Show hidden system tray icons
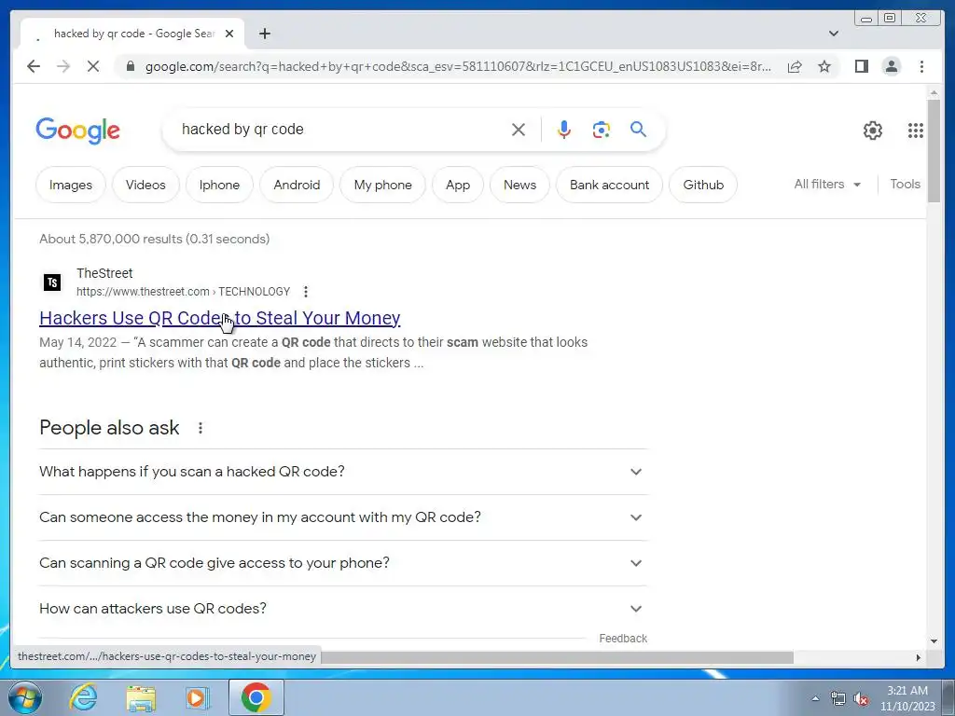The image size is (955, 716). 815,698
